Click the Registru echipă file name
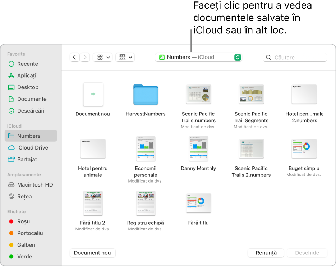 146,223
